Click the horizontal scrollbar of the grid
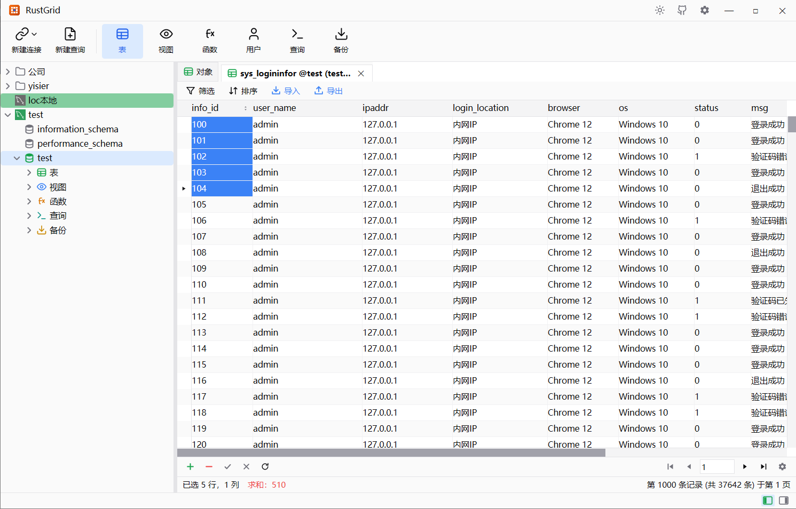 coord(391,453)
